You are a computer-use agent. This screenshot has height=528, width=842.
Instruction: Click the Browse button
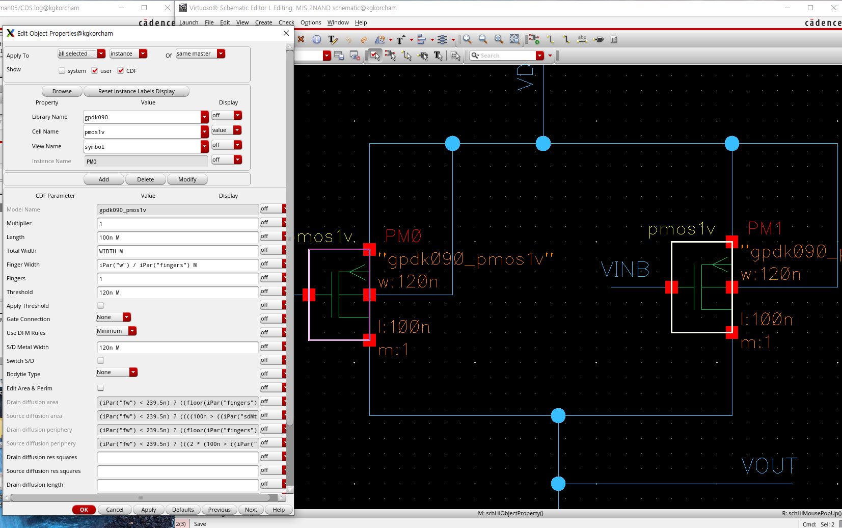point(62,91)
